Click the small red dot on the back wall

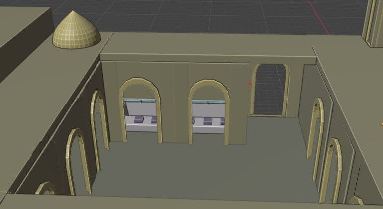[x=250, y=84]
